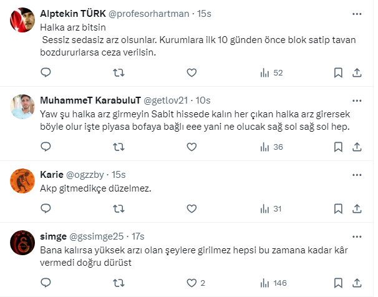Like Alptekin TÜRK's tweet
The image size is (378, 297).
tap(191, 72)
